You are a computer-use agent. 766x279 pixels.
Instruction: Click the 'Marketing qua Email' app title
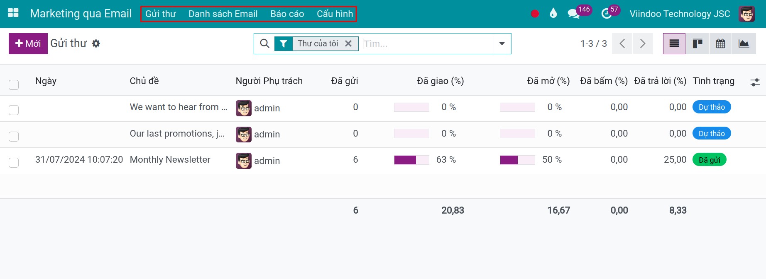click(x=81, y=14)
